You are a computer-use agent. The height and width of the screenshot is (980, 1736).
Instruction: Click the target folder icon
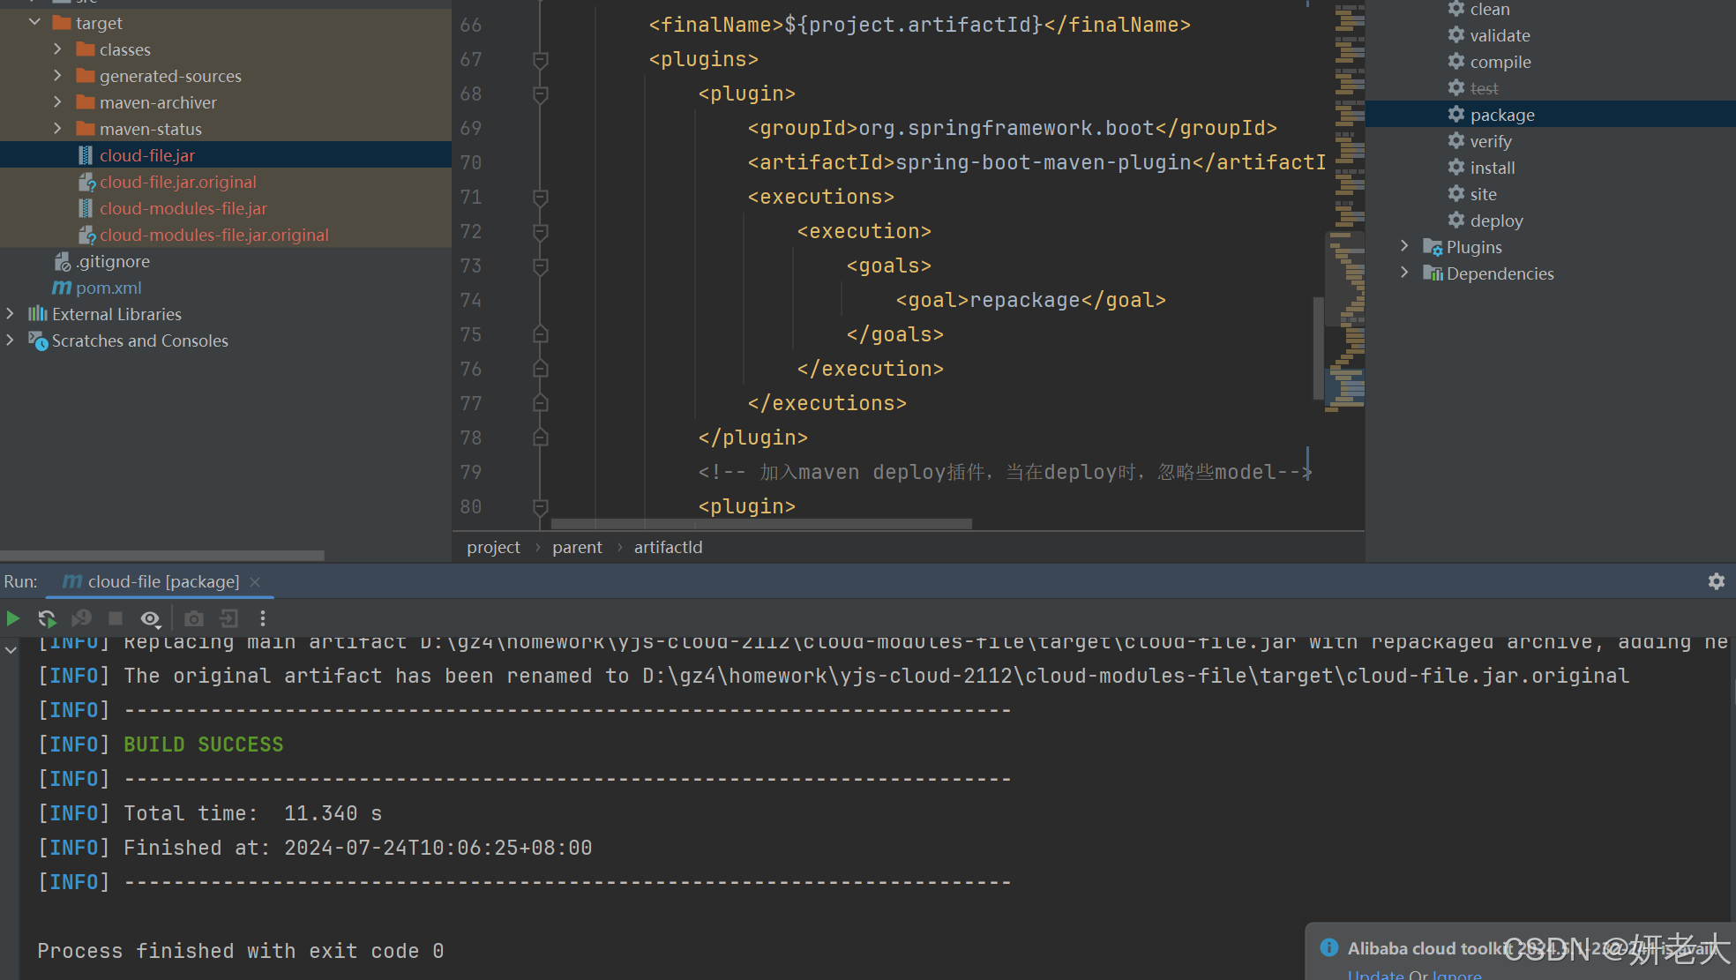62,22
